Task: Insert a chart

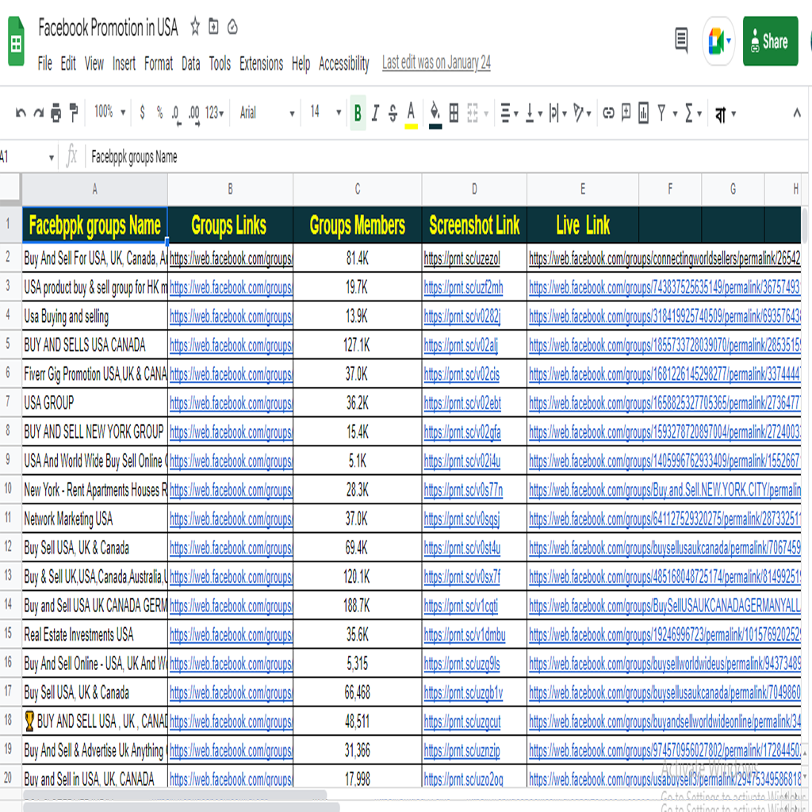Action: click(x=644, y=113)
